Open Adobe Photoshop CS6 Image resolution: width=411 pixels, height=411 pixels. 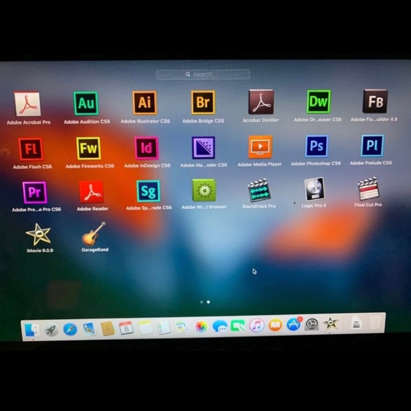pos(316,146)
